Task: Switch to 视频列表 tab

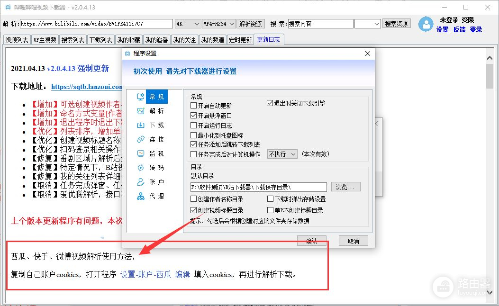Action: (17, 40)
